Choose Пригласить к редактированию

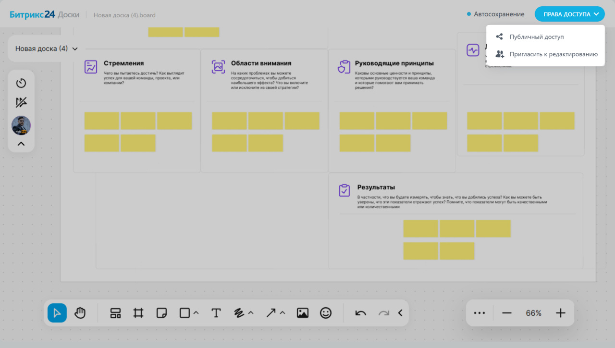(545, 54)
